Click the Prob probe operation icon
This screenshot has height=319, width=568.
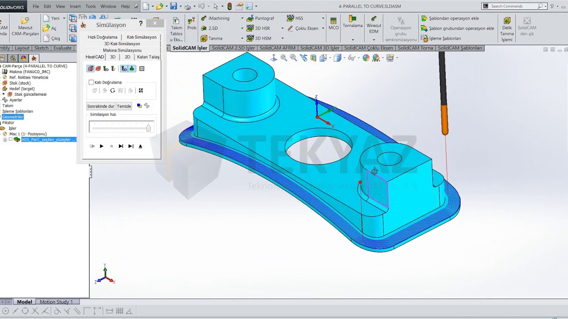point(192,24)
